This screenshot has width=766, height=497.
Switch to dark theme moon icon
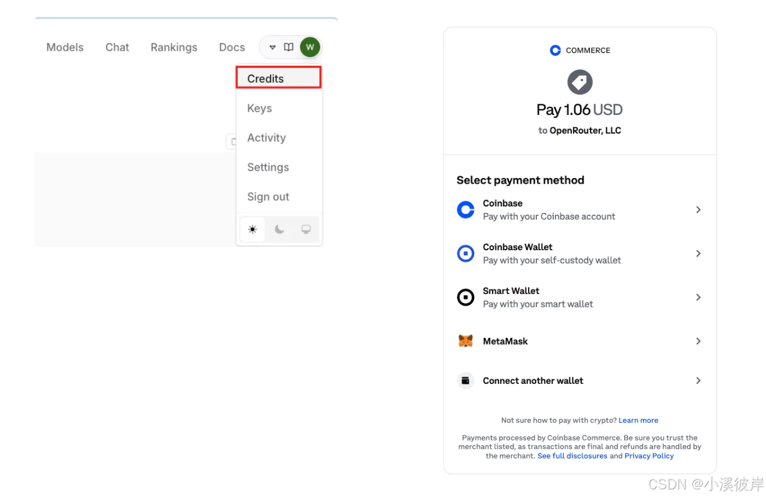point(279,229)
